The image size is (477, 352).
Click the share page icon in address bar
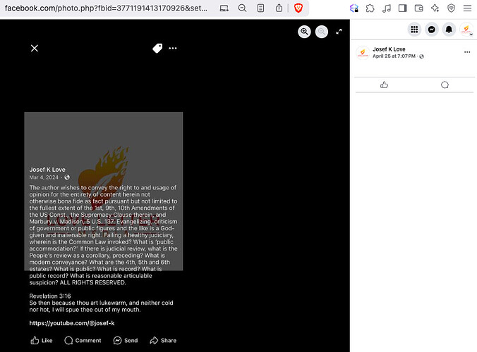click(x=279, y=8)
